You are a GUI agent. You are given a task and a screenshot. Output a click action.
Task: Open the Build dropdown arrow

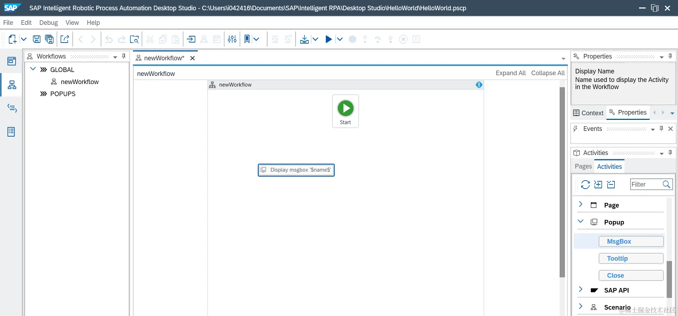(x=315, y=39)
